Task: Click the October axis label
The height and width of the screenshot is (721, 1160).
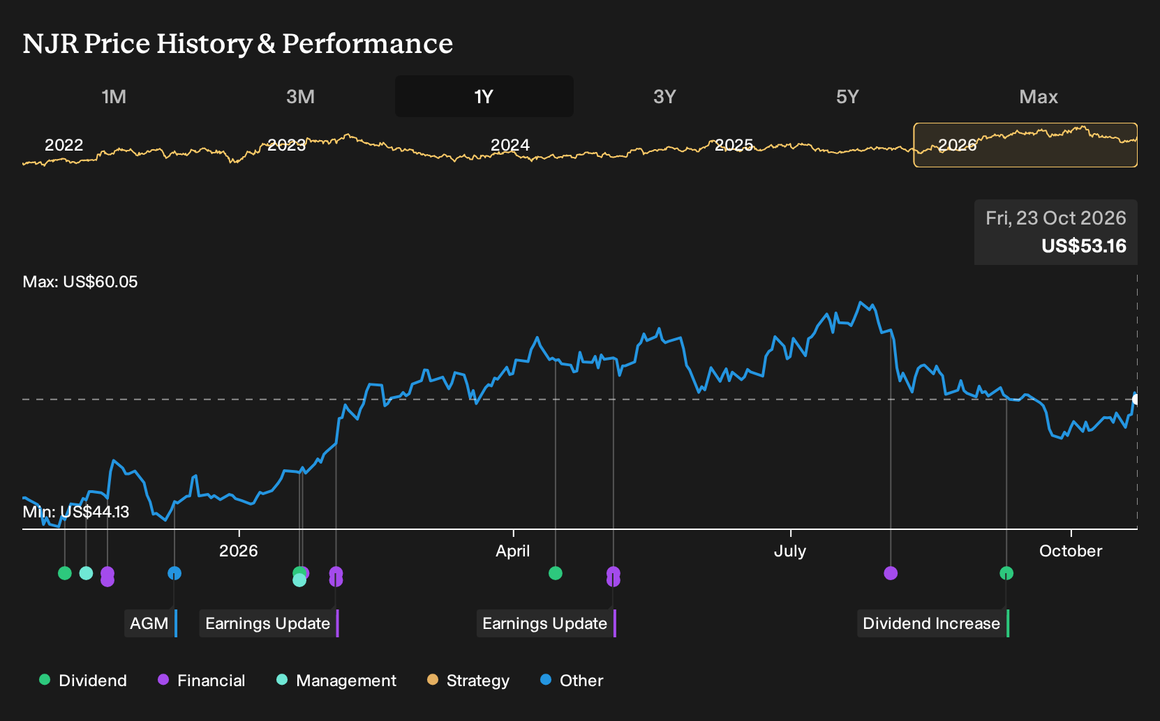Action: click(x=1071, y=551)
